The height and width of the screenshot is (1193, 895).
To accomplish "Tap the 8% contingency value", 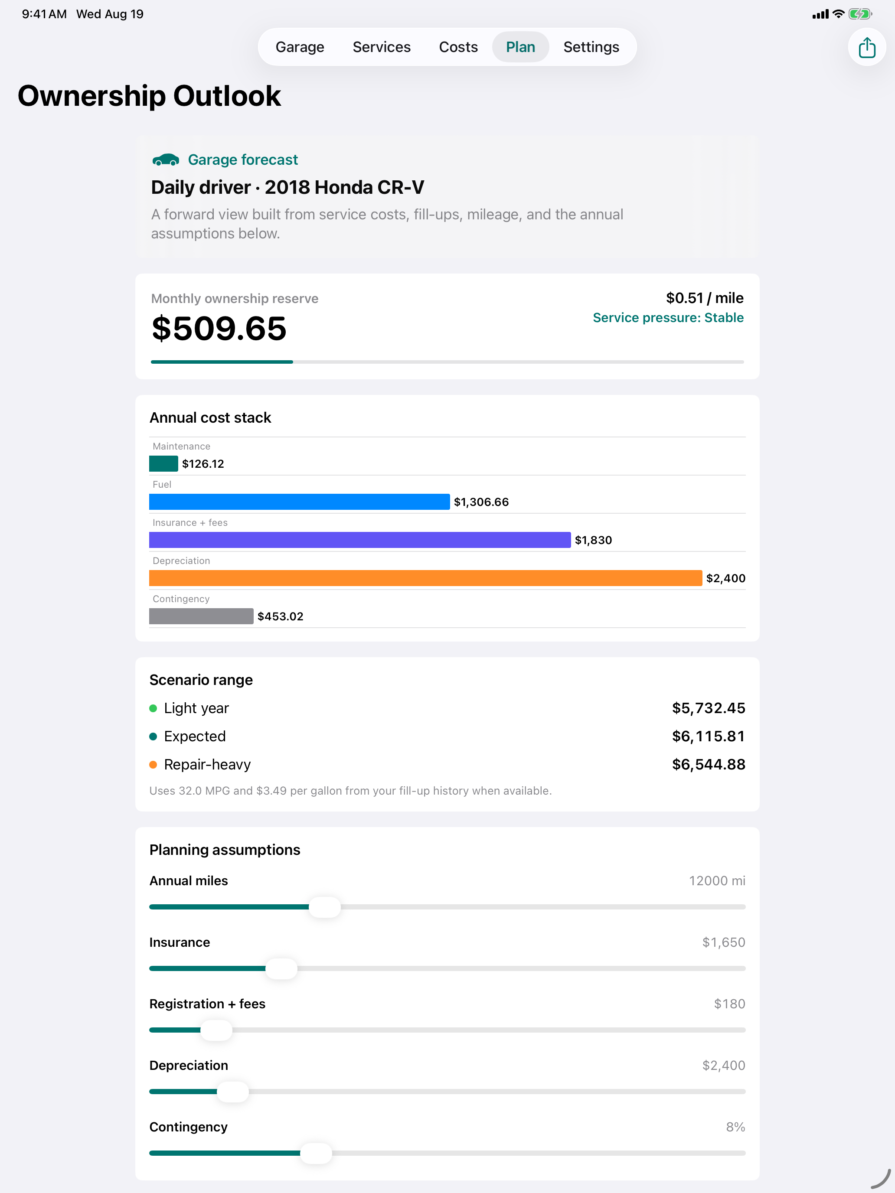I will [x=735, y=1127].
